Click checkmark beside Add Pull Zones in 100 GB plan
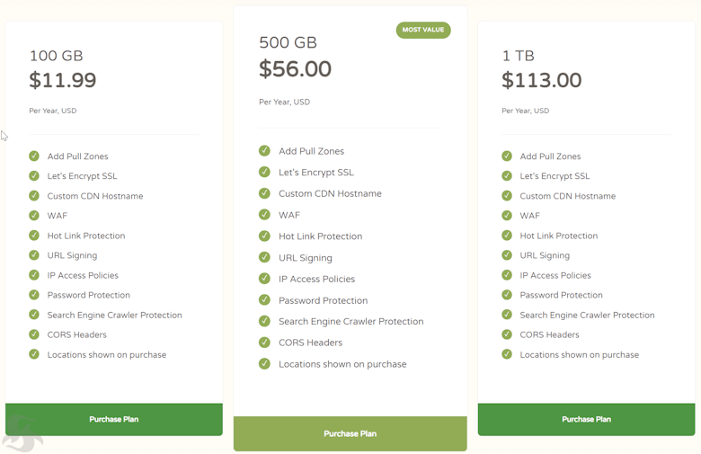The width and height of the screenshot is (701, 454). [34, 156]
